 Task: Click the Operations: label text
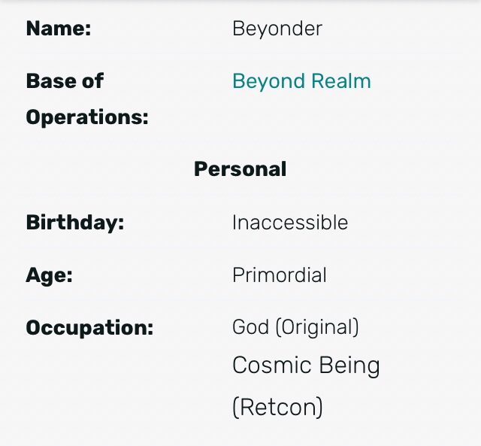click(87, 117)
